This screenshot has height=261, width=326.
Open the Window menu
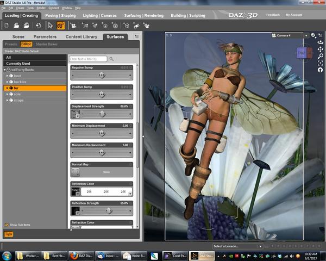click(x=67, y=8)
